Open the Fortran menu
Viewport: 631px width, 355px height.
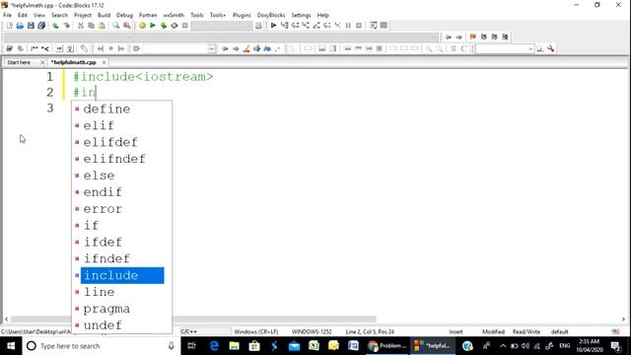click(148, 15)
